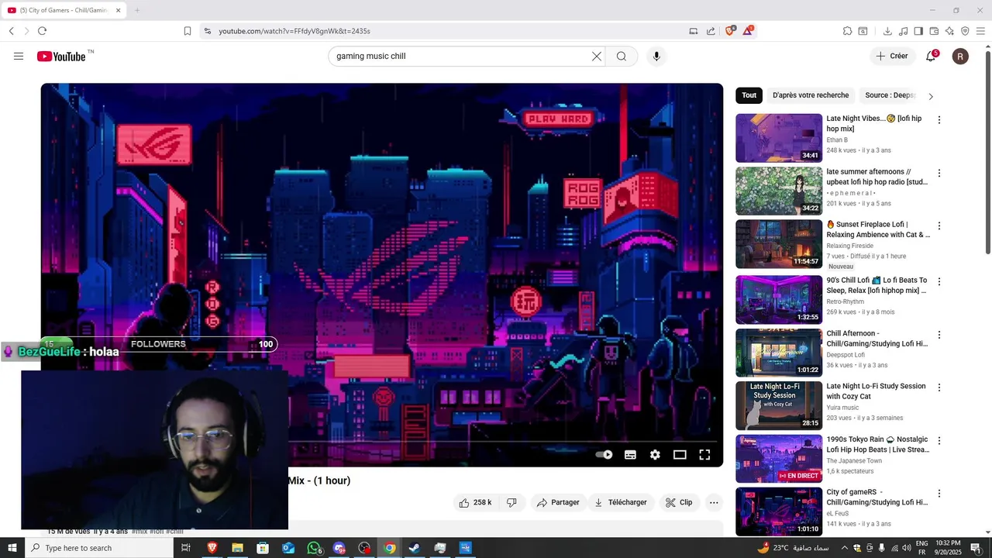Image resolution: width=992 pixels, height=558 pixels.
Task: Open a new browser tab with plus
Action: coord(137,10)
